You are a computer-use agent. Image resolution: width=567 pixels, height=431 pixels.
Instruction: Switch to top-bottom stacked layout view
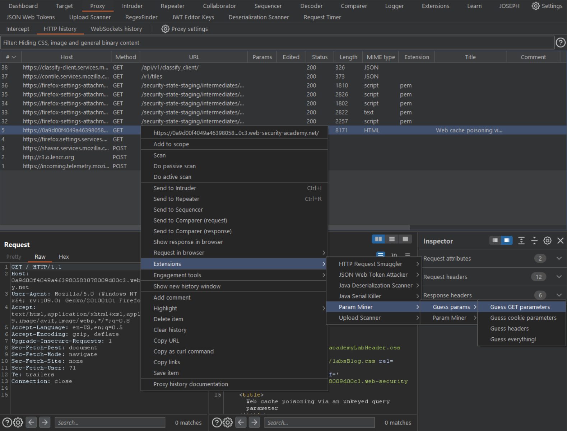coord(392,239)
